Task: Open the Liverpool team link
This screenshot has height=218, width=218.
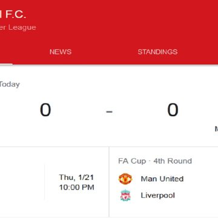Action: pos(157,196)
